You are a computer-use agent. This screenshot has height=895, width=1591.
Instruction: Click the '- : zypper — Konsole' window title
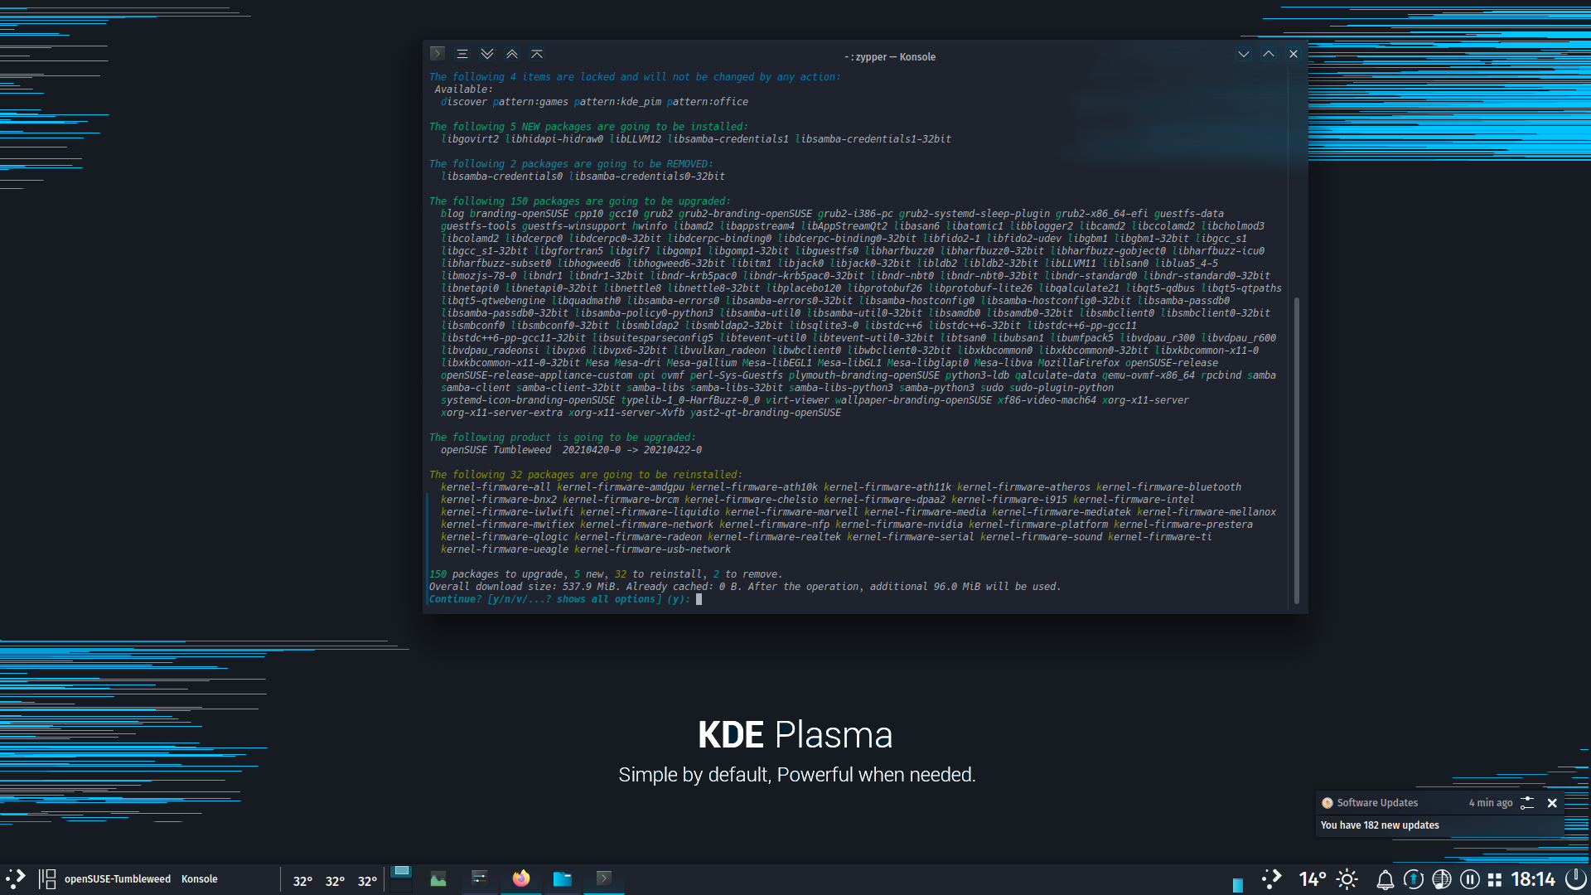pos(890,57)
